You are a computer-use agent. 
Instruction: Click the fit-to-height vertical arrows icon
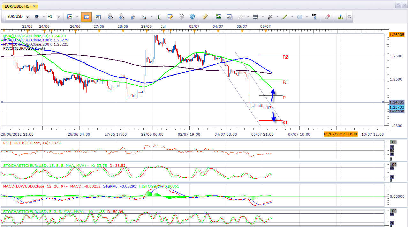pyautogui.click(x=159, y=17)
